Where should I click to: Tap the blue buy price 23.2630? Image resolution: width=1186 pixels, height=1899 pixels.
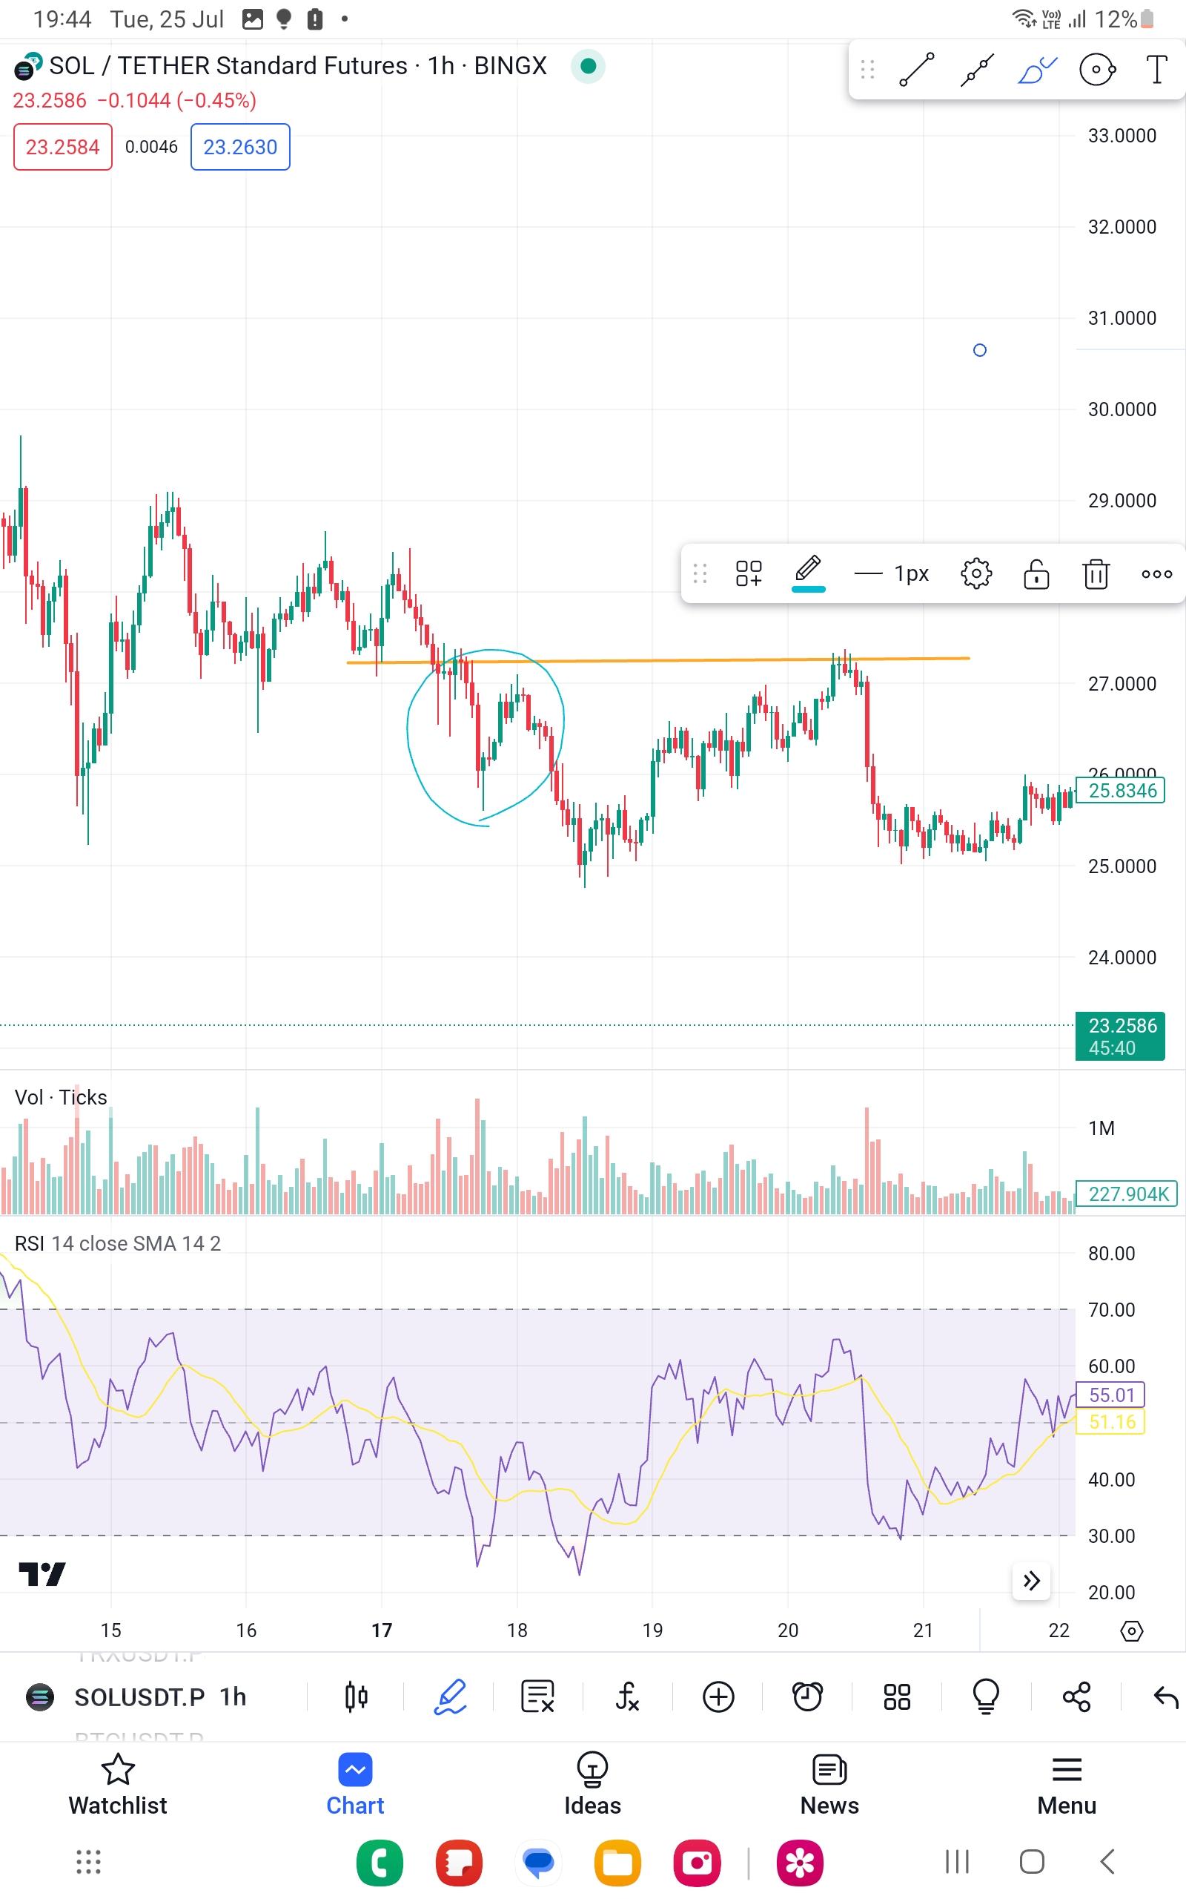(240, 147)
